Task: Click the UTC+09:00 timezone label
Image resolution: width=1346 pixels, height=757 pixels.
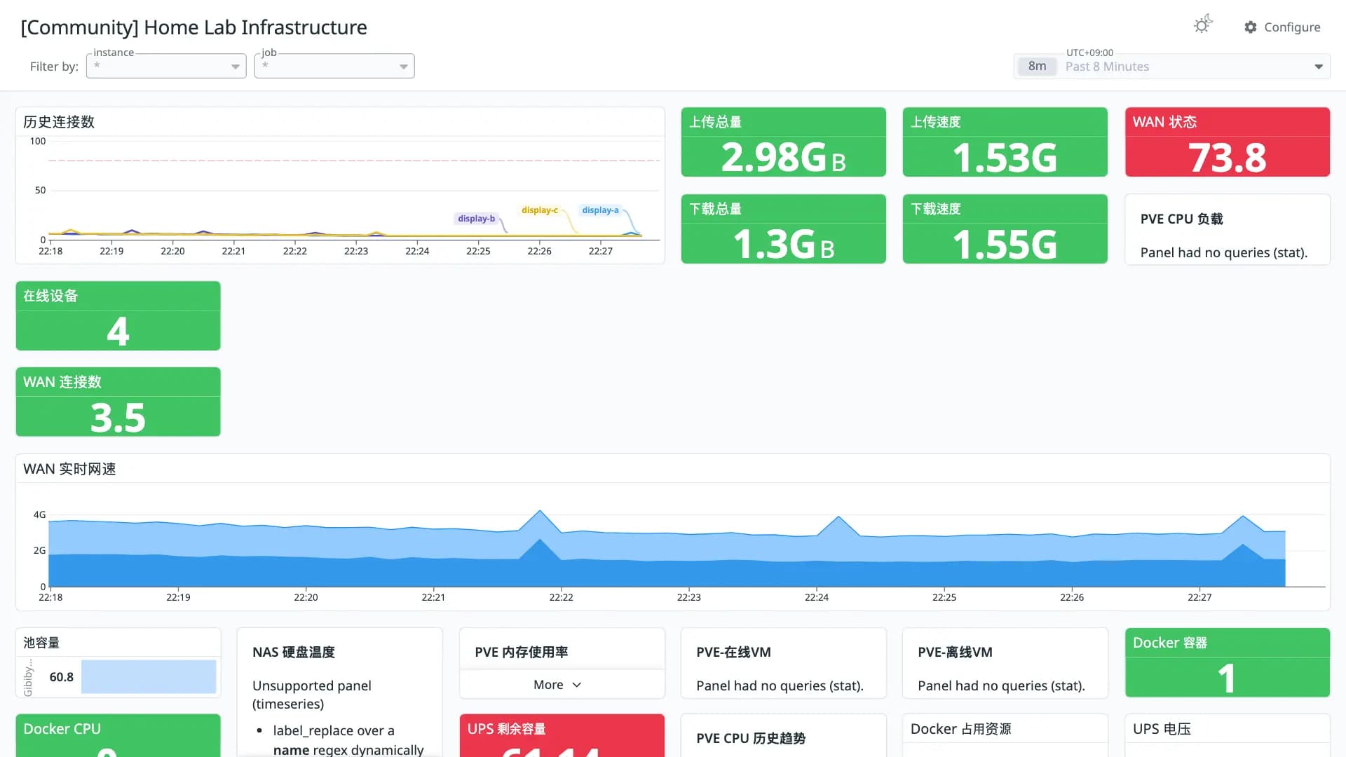Action: coord(1089,53)
